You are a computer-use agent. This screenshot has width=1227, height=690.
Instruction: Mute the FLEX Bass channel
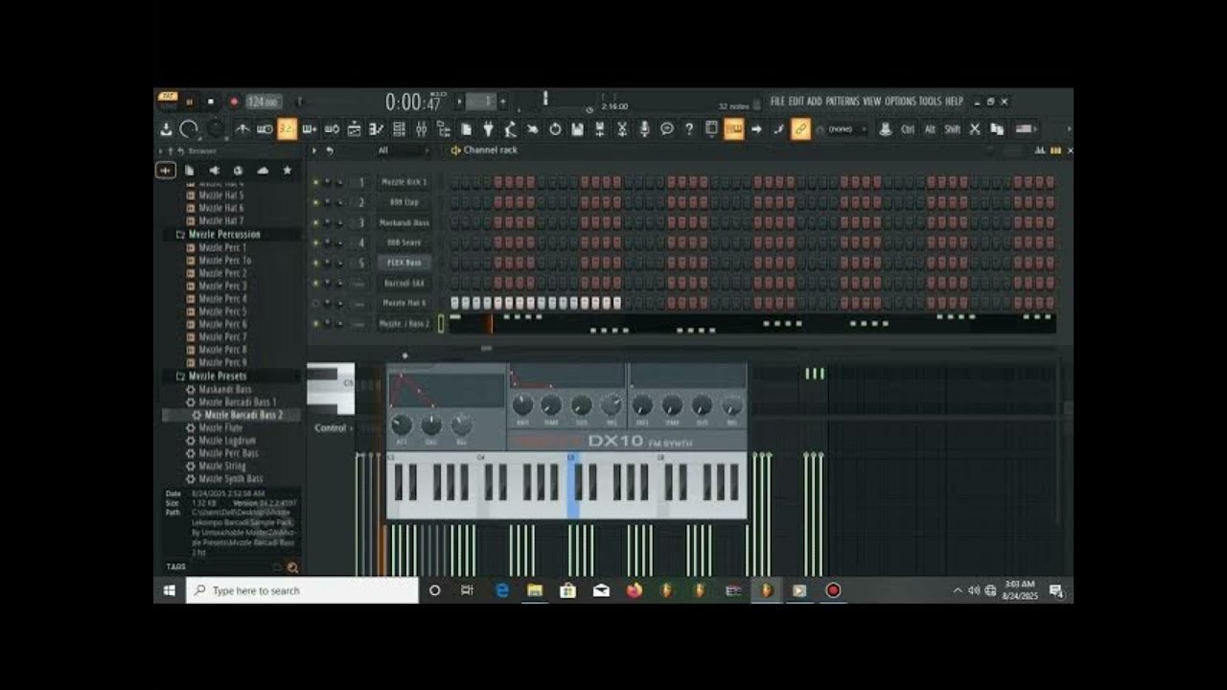pos(315,263)
